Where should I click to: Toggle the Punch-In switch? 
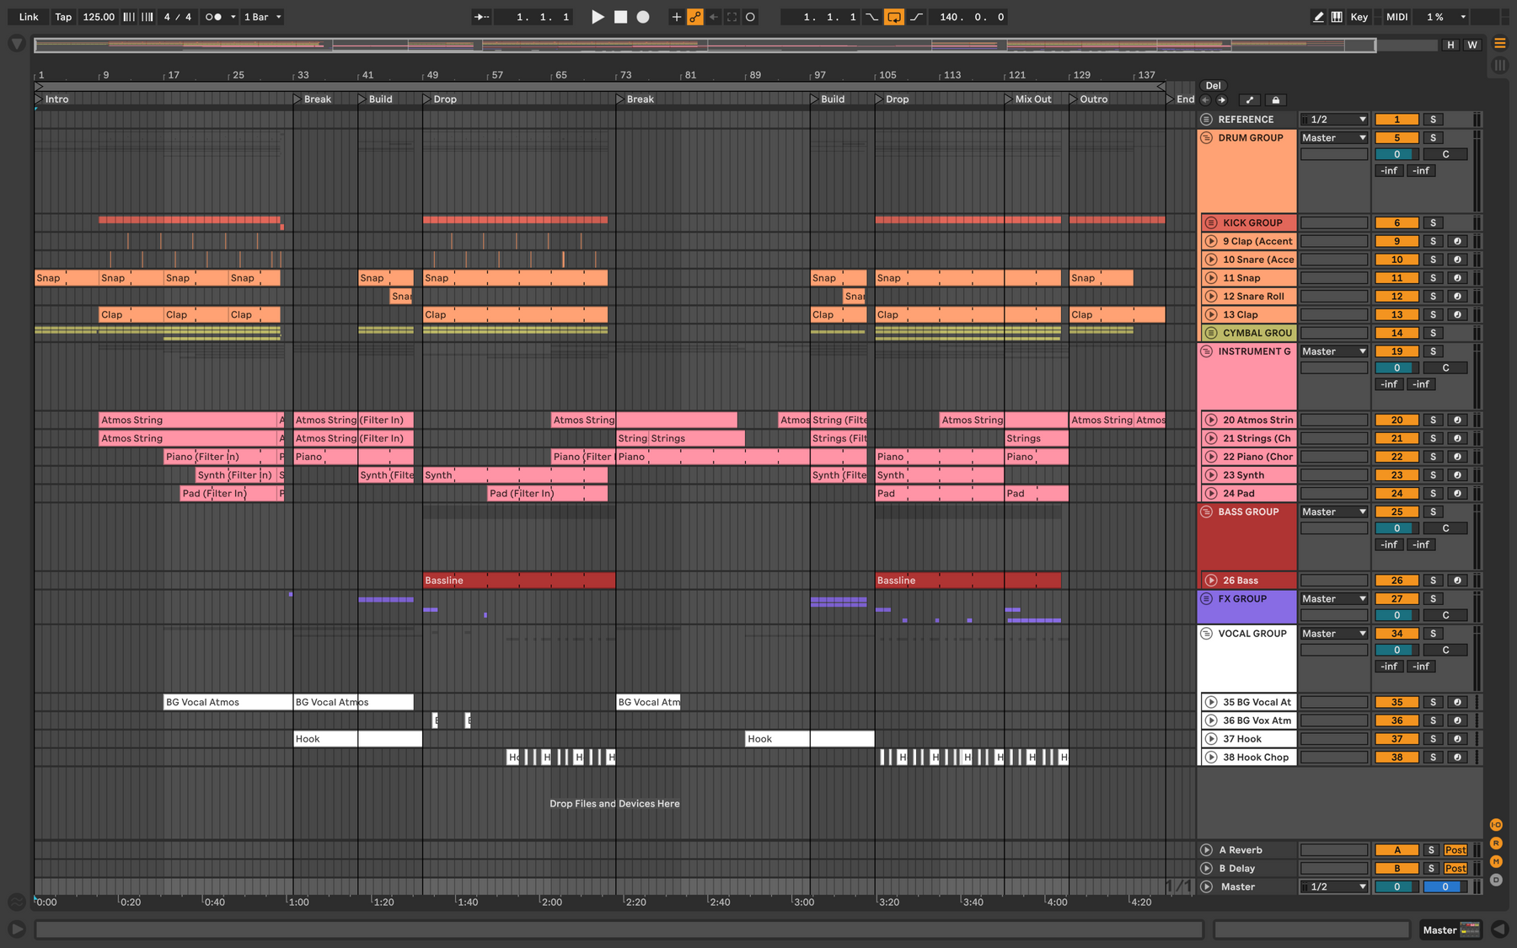872,17
